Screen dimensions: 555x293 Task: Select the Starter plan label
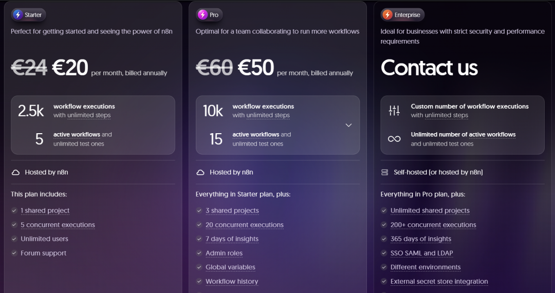point(33,15)
